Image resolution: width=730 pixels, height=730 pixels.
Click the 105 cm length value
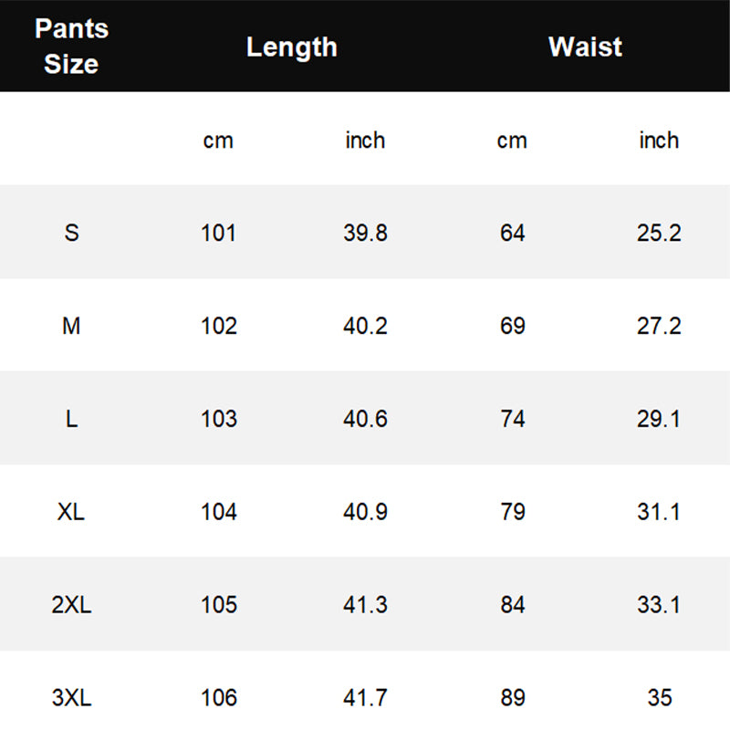pyautogui.click(x=218, y=604)
